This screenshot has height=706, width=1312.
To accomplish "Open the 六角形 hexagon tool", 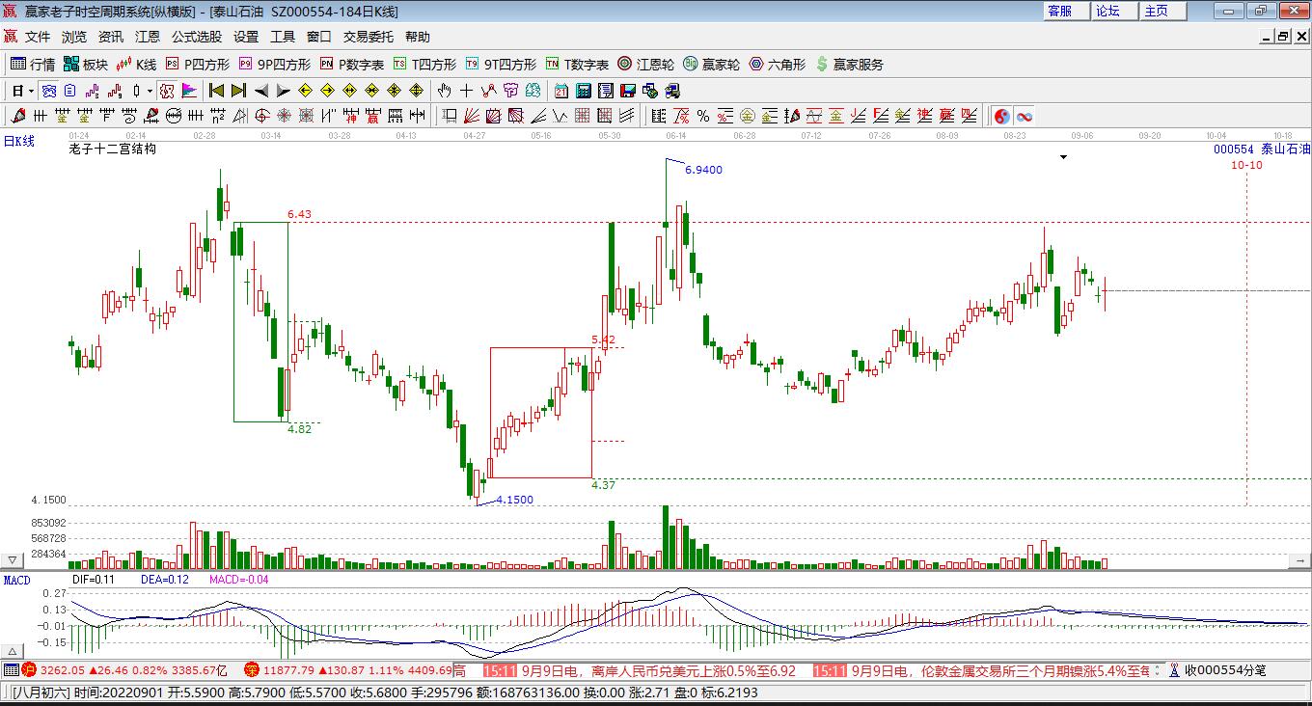I will click(x=778, y=65).
